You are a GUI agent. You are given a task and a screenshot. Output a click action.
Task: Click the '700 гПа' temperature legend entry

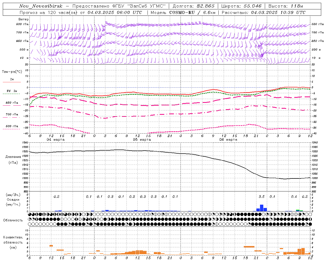(12, 114)
